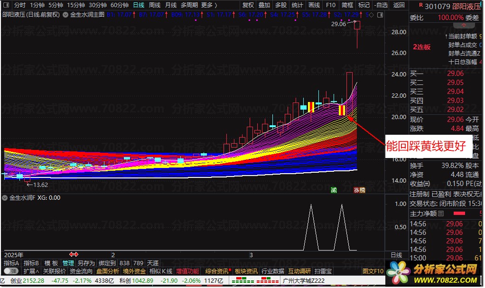Click the 分析家公式网 flower logo
Image resolution: width=485 pixels, height=288 pixels.
click(x=399, y=272)
